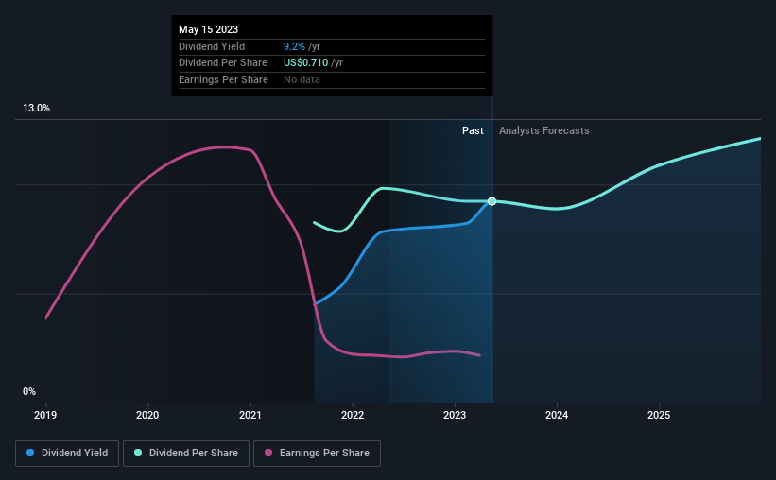
Task: Click the 2024 x-axis label
Action: pos(557,415)
